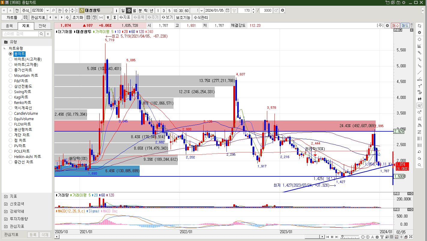Expand the 지표 tree section

6,197
